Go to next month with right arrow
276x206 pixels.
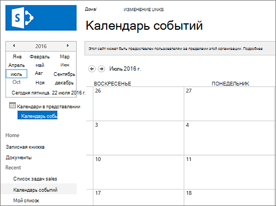101,68
